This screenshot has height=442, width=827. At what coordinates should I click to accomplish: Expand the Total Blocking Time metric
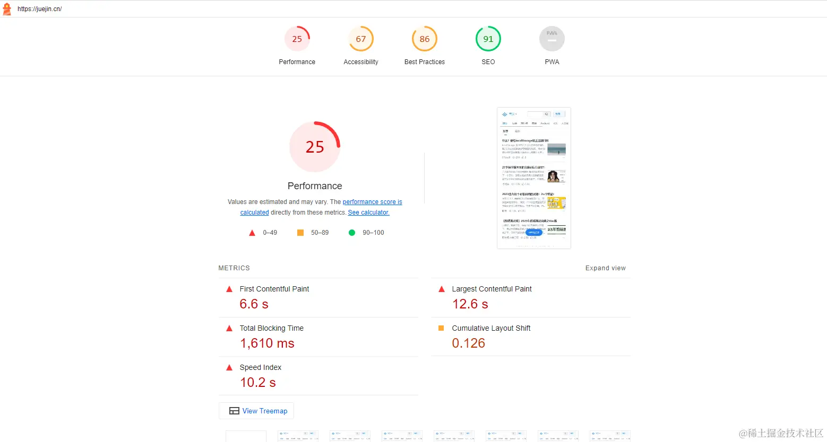click(318, 337)
